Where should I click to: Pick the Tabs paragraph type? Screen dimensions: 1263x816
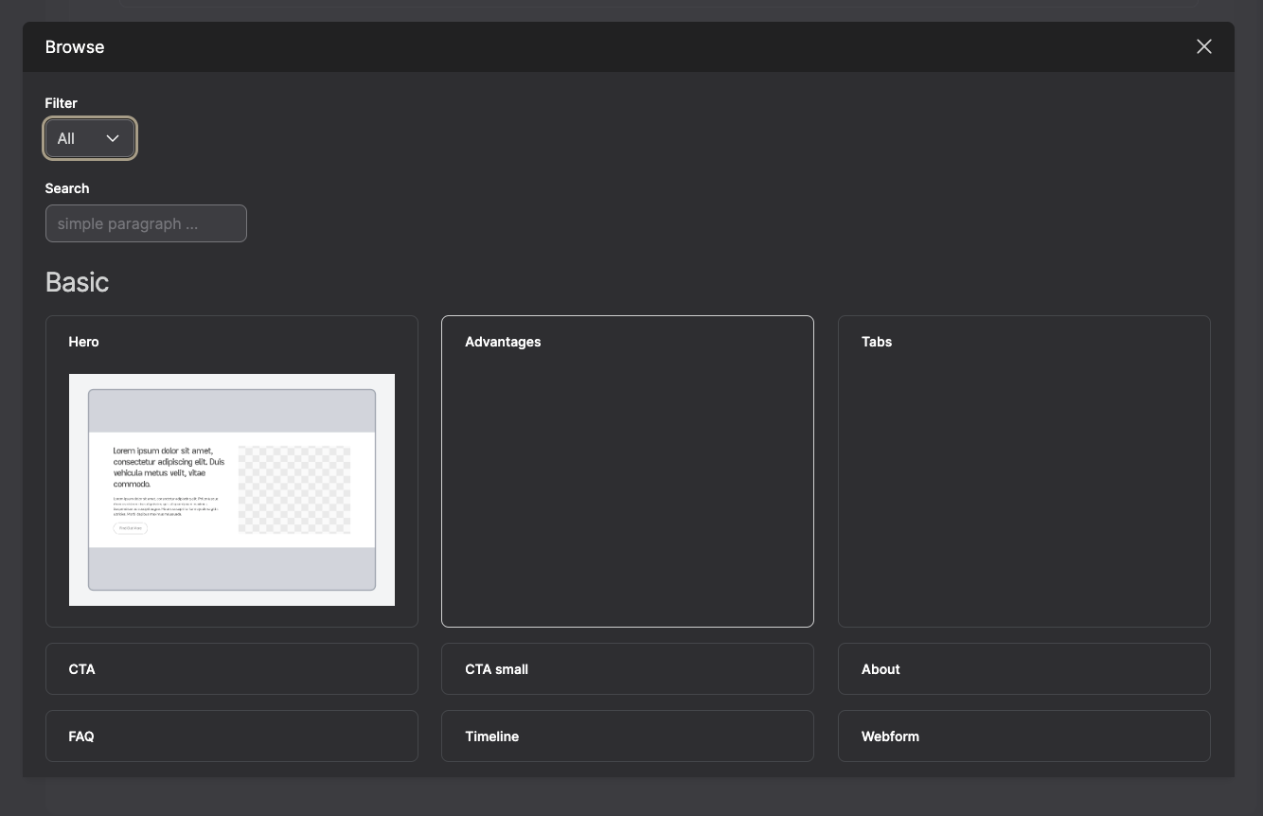[1023, 470]
